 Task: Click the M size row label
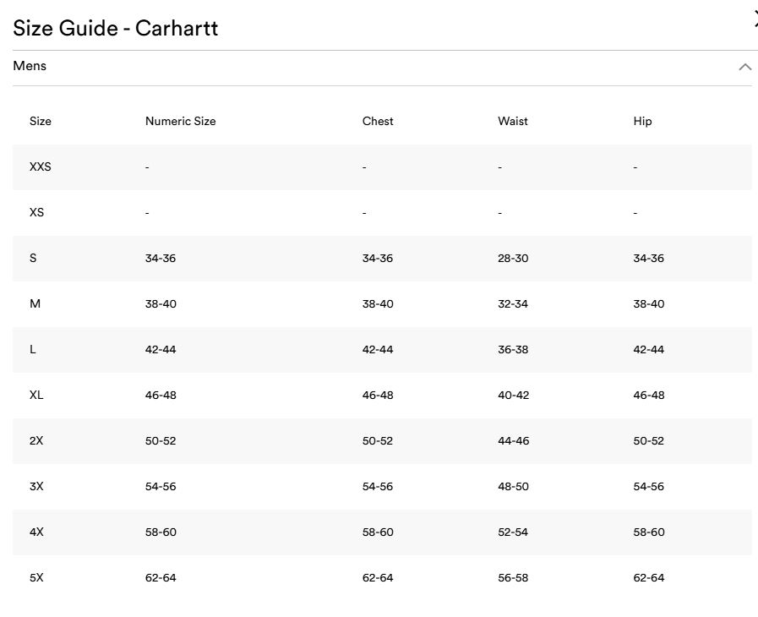click(x=35, y=303)
